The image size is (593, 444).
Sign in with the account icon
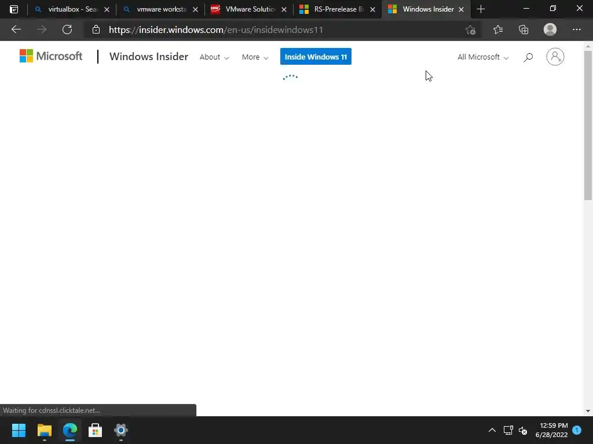[555, 57]
